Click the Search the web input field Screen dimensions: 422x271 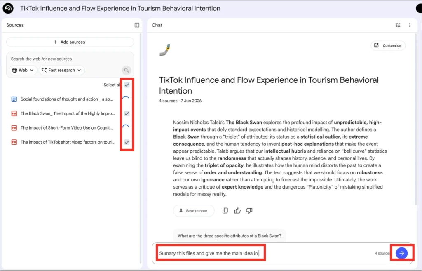point(70,59)
